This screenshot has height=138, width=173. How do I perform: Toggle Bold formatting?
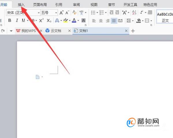click(10, 20)
